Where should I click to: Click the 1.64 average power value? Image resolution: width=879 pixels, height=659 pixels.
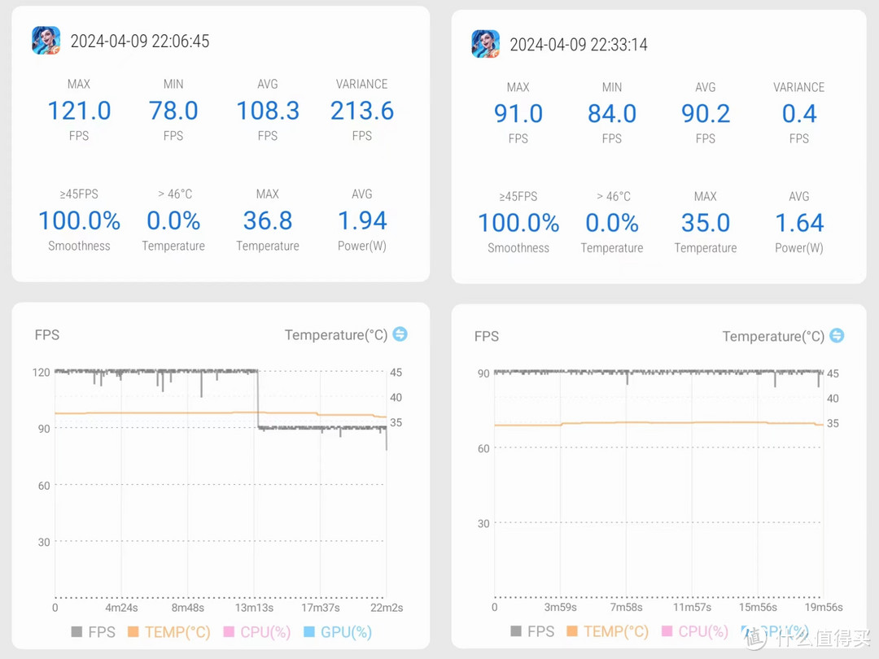point(799,223)
